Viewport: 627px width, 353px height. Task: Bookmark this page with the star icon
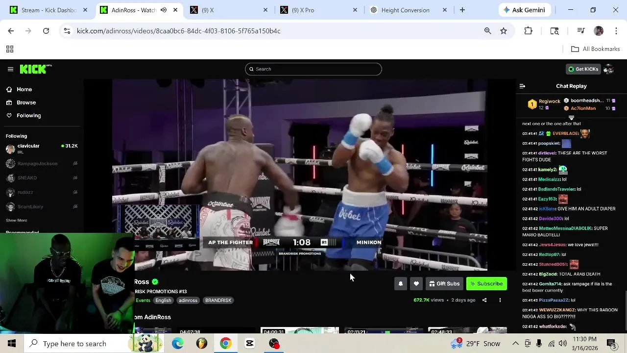(x=503, y=31)
